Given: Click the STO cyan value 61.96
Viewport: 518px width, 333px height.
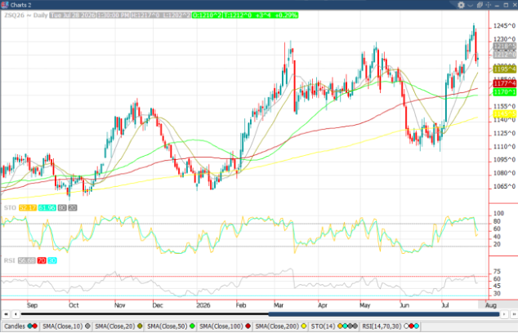Looking at the screenshot, I should click(x=47, y=207).
